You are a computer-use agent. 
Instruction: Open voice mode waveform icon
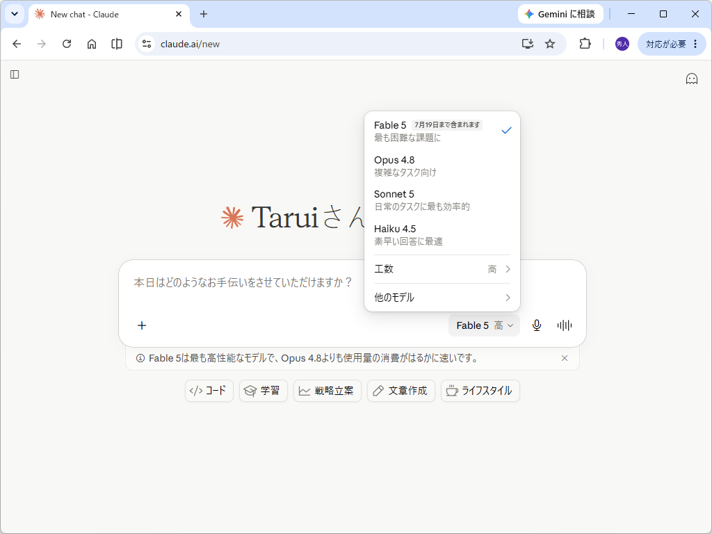tap(565, 325)
